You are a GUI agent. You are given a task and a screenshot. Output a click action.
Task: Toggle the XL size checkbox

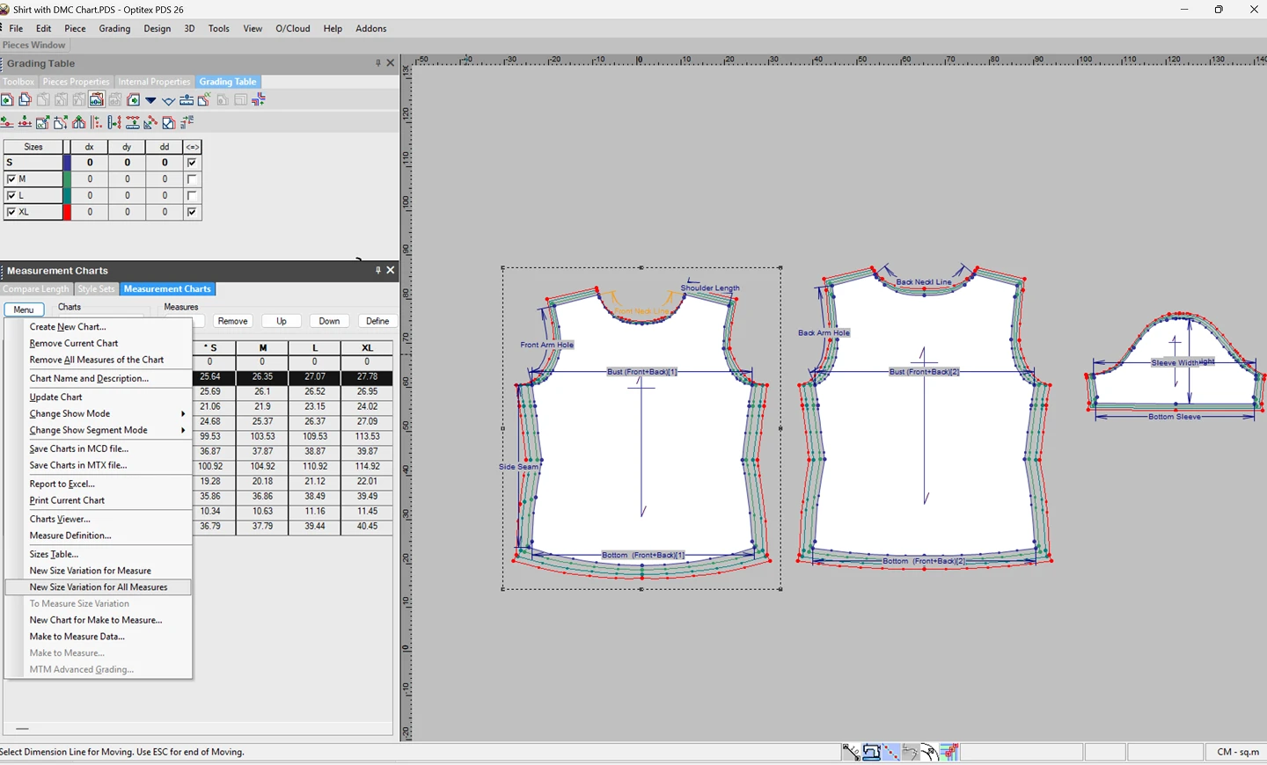pyautogui.click(x=11, y=213)
